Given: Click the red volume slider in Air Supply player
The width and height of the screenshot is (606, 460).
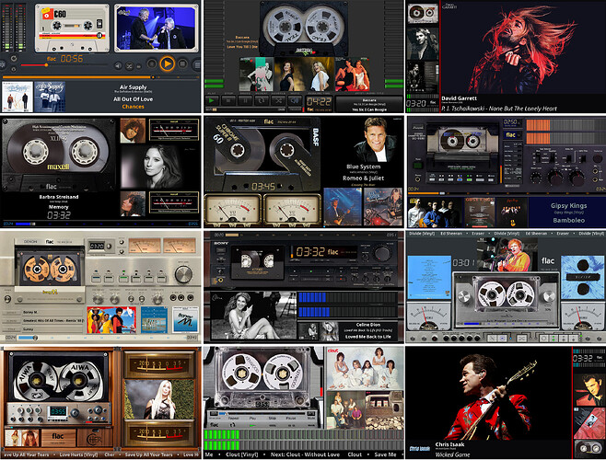Looking at the screenshot, I should [34, 65].
